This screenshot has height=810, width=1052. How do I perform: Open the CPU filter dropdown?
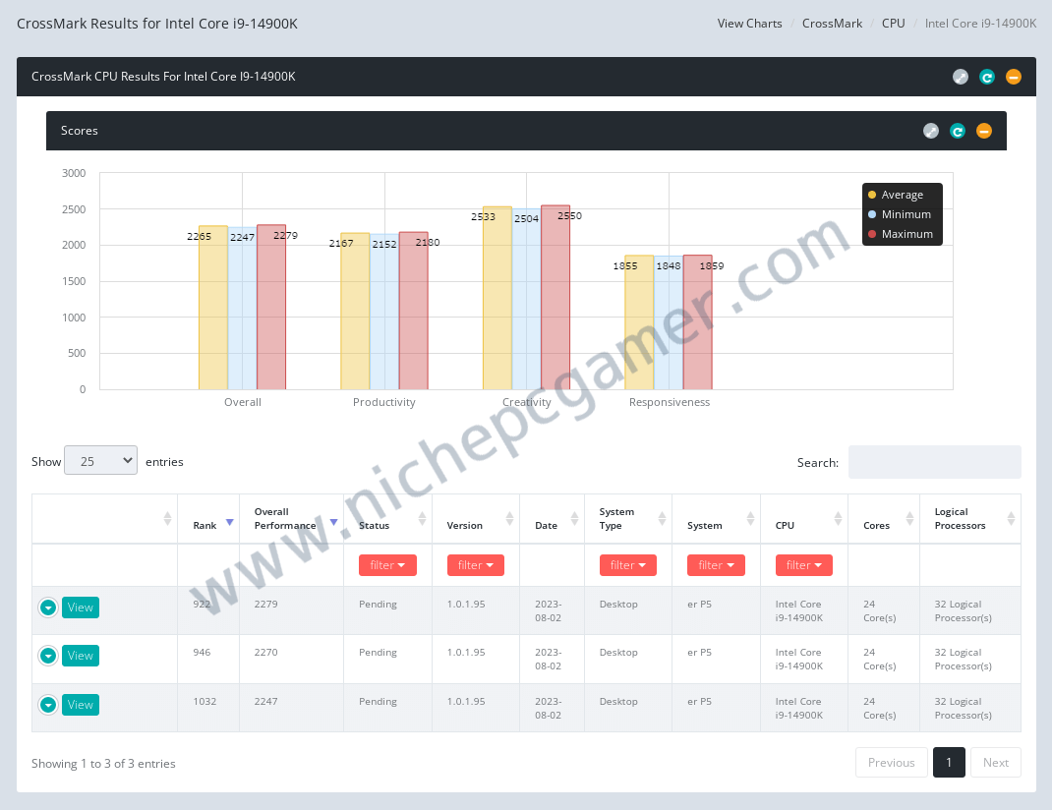pyautogui.click(x=804, y=565)
